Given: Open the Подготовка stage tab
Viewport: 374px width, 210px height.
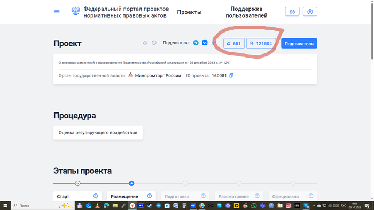Looking at the screenshot, I should click(185, 197).
